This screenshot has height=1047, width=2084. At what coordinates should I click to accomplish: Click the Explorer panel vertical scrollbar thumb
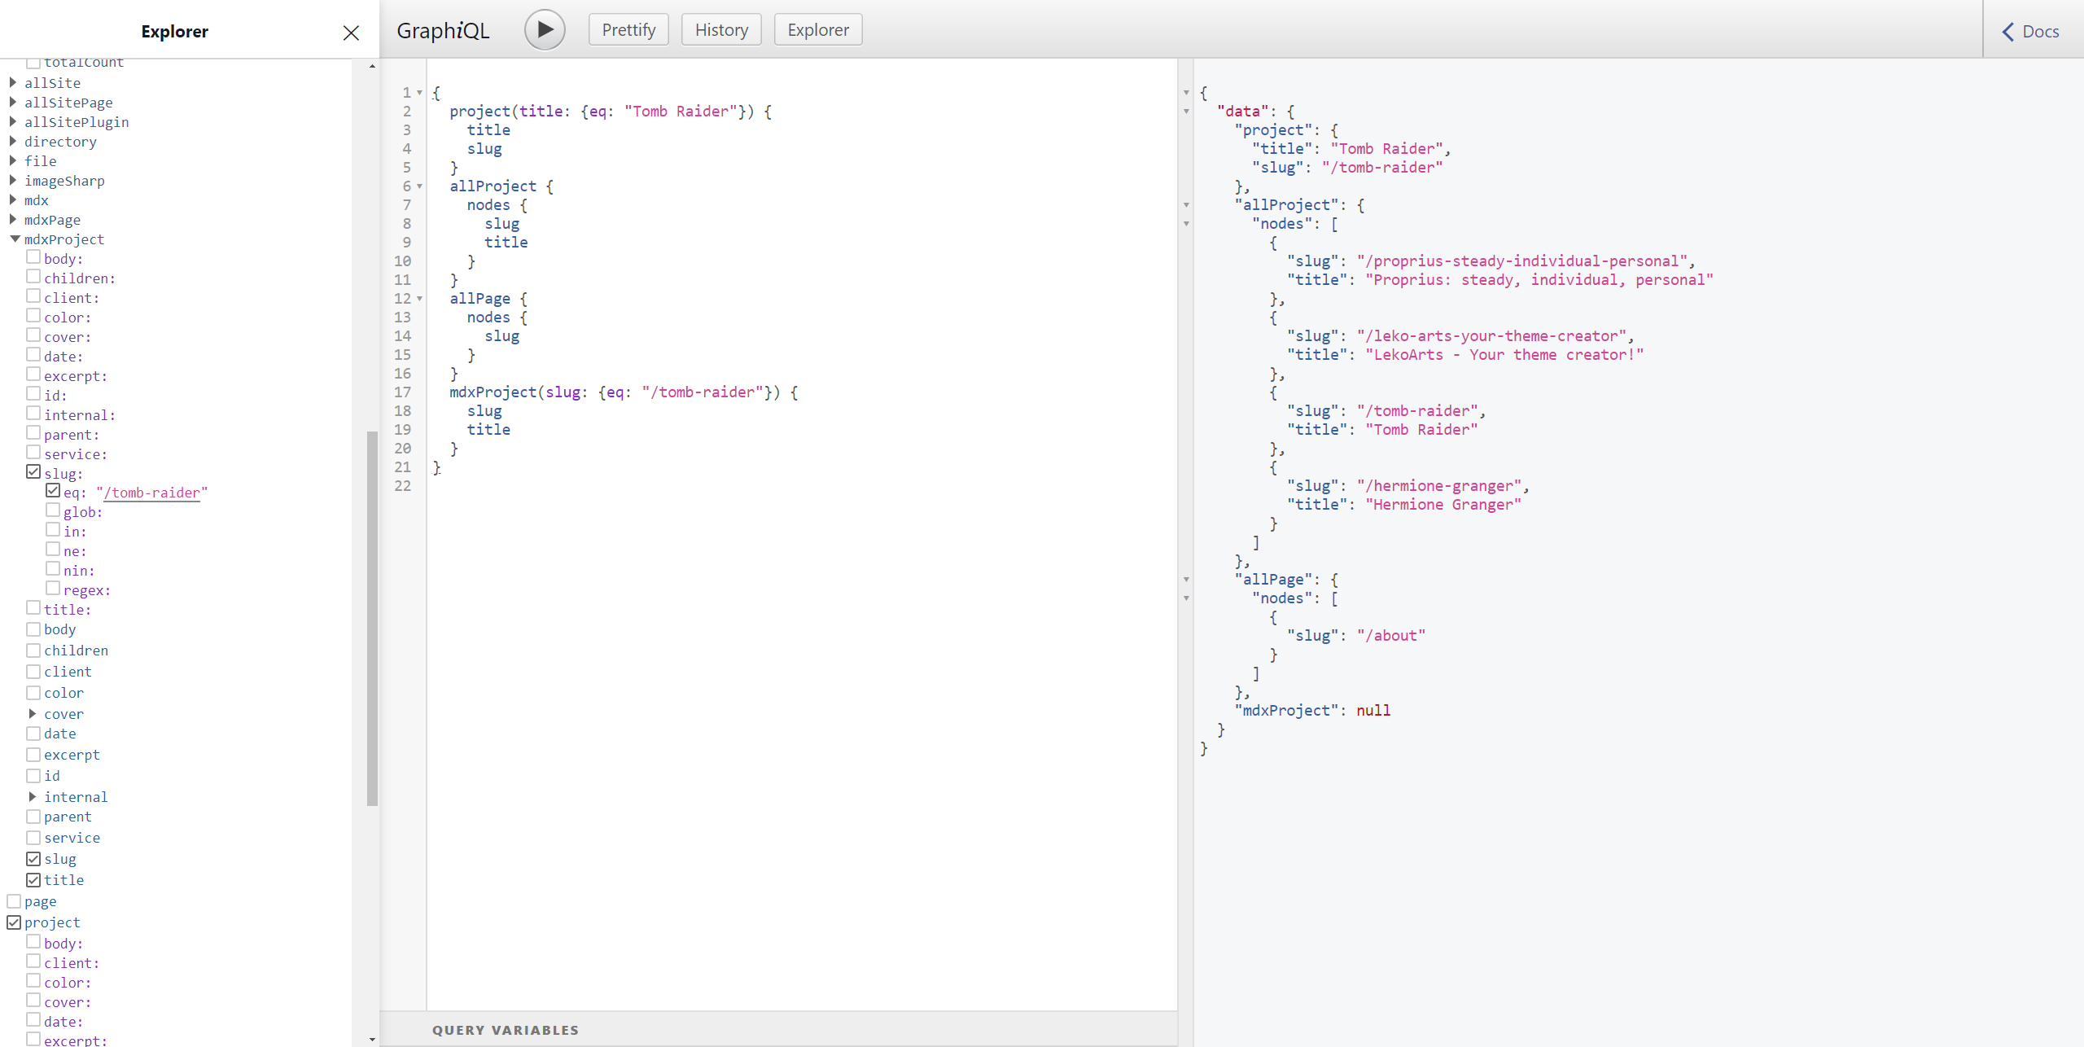point(372,619)
